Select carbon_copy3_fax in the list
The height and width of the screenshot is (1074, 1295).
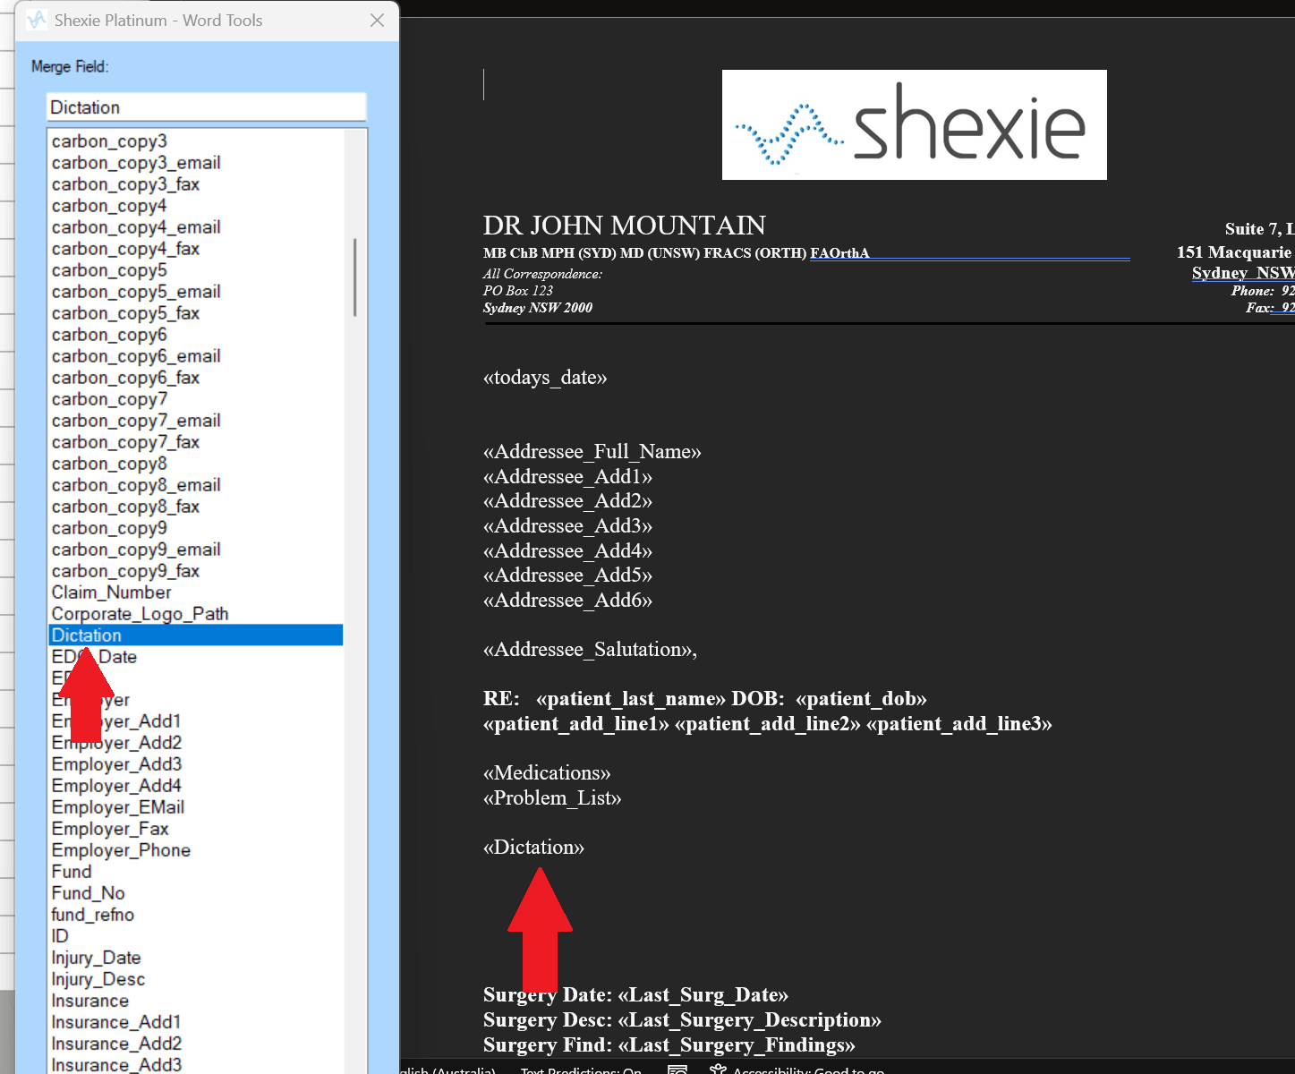click(x=195, y=184)
